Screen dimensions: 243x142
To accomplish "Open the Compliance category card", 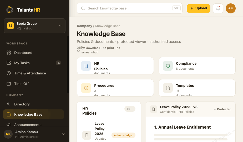I will [197, 66].
